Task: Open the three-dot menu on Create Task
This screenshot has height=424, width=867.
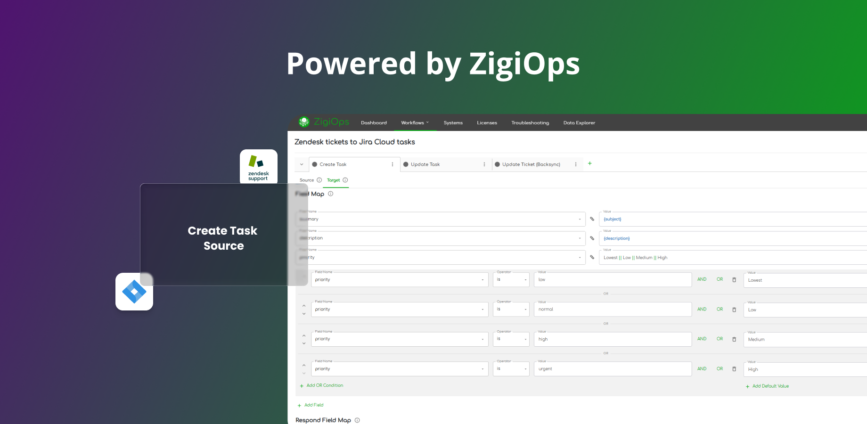Action: tap(392, 164)
